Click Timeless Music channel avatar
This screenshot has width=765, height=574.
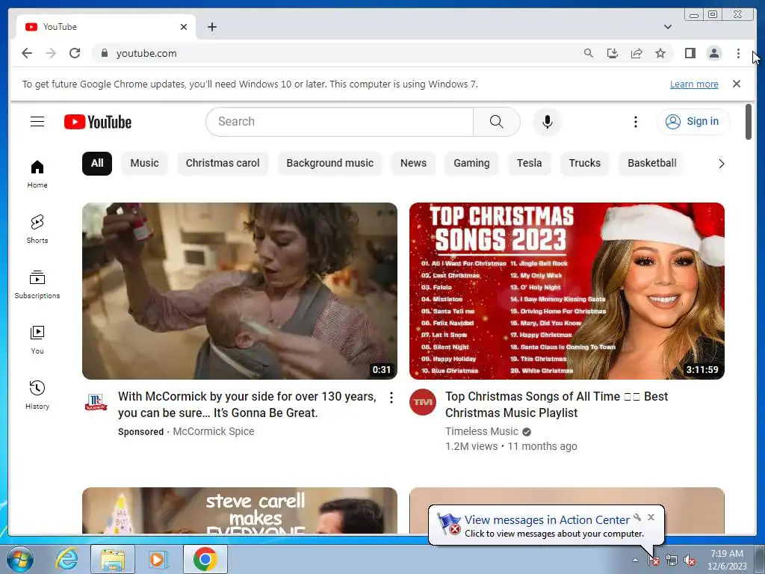423,402
